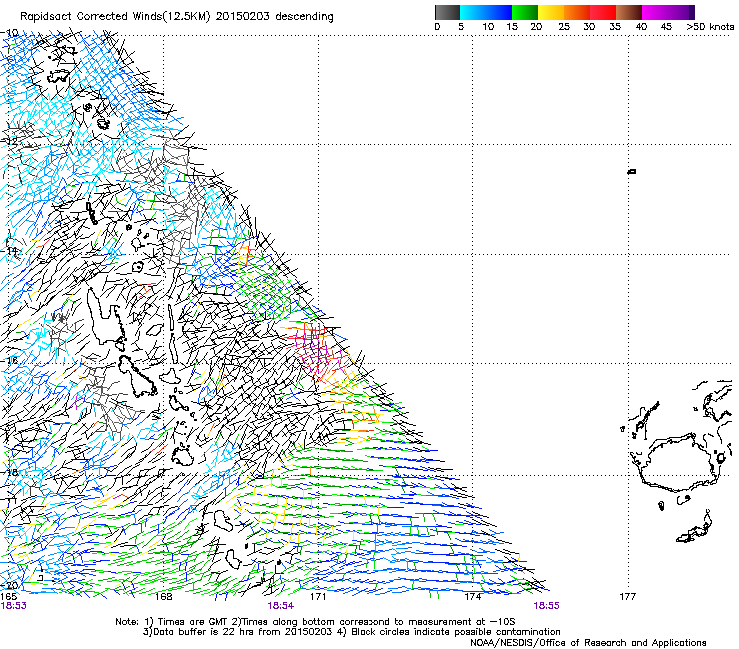Click legend tick label '10'
Screen dimensions: 739x649
488,27
